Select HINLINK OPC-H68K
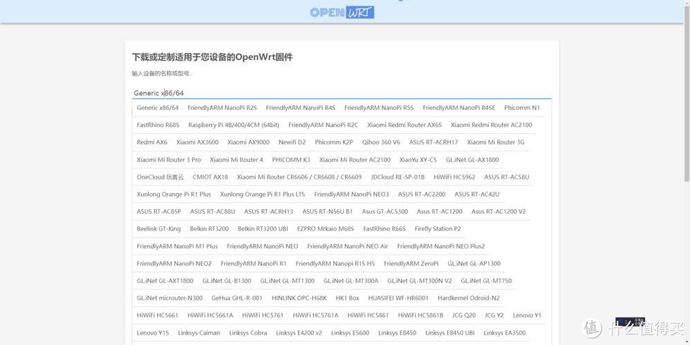Screen dimensions: 690x345 pyautogui.click(x=299, y=298)
